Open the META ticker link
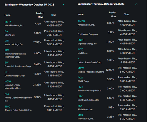The width and height of the screenshot is (147, 122). coord(8,22)
